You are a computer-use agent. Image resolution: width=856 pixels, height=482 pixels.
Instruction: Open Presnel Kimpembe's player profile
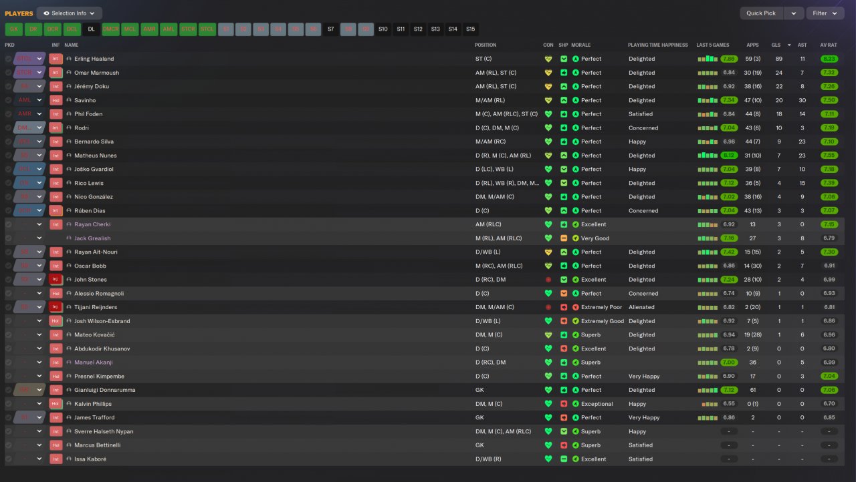[99, 377]
